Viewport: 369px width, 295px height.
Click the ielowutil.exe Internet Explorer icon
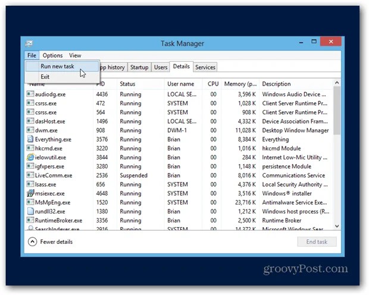click(30, 157)
